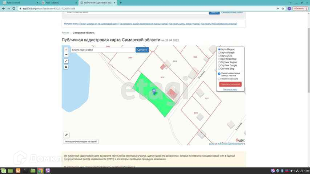This screenshot has height=174, width=310.
Task: Close the Публичная кадастровая tab
Action: (114, 3)
